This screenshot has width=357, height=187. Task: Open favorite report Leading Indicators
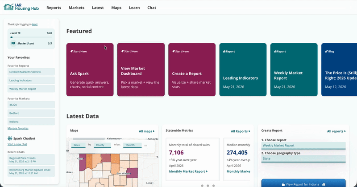point(31,80)
